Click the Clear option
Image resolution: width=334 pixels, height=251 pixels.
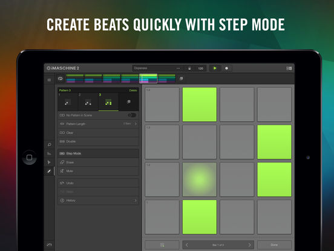tap(98, 133)
